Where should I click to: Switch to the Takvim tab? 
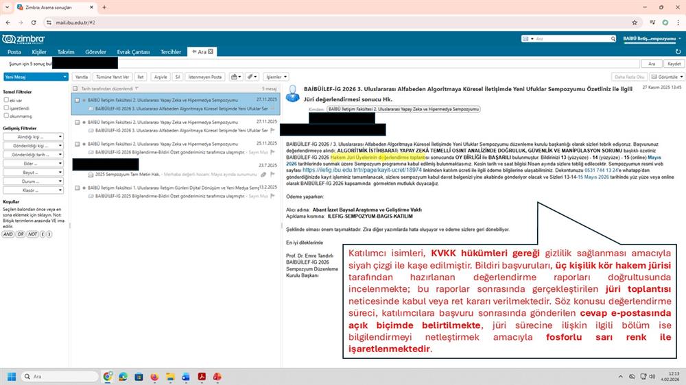[x=66, y=51]
